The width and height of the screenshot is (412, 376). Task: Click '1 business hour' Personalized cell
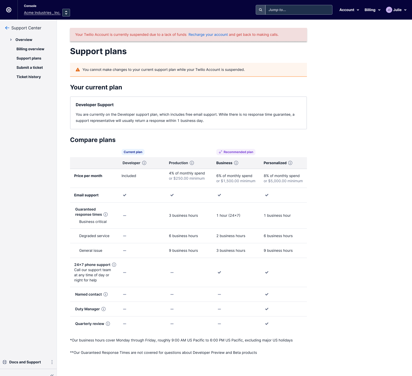[277, 215]
